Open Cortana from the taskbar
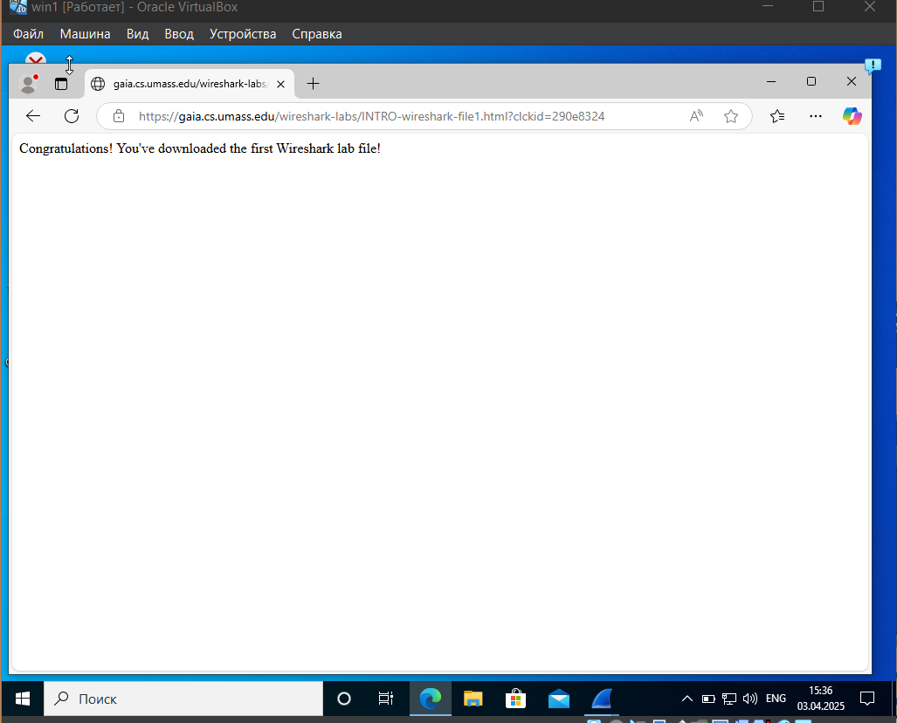The image size is (897, 723). [344, 699]
